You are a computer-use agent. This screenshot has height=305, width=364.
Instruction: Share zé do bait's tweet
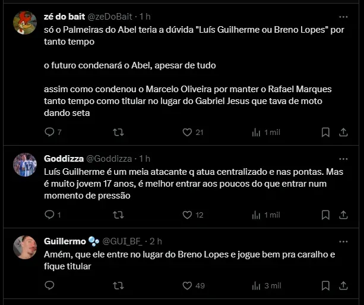(344, 132)
